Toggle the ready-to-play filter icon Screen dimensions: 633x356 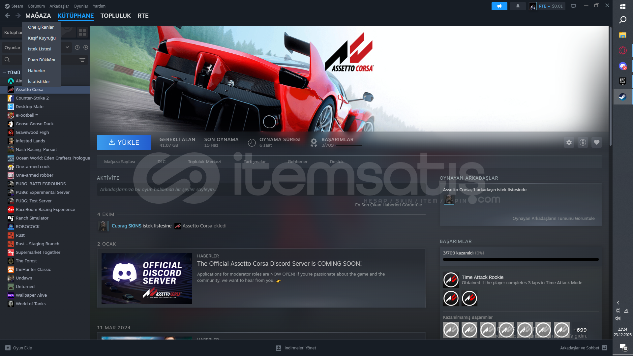point(86,47)
